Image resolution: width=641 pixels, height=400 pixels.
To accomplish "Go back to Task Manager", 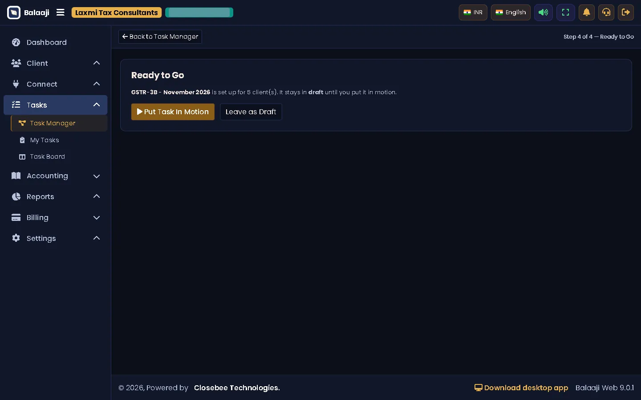I will pyautogui.click(x=160, y=36).
